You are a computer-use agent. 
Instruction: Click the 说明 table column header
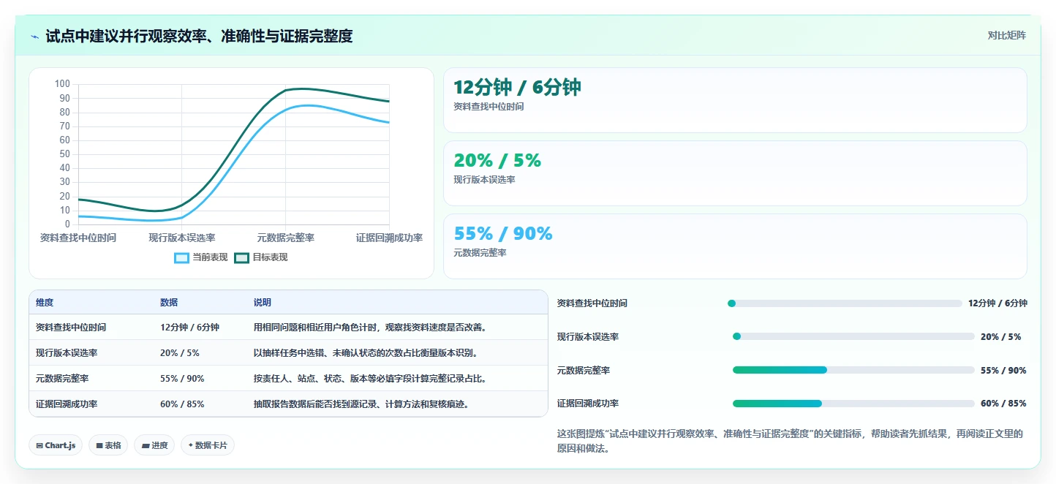click(263, 303)
